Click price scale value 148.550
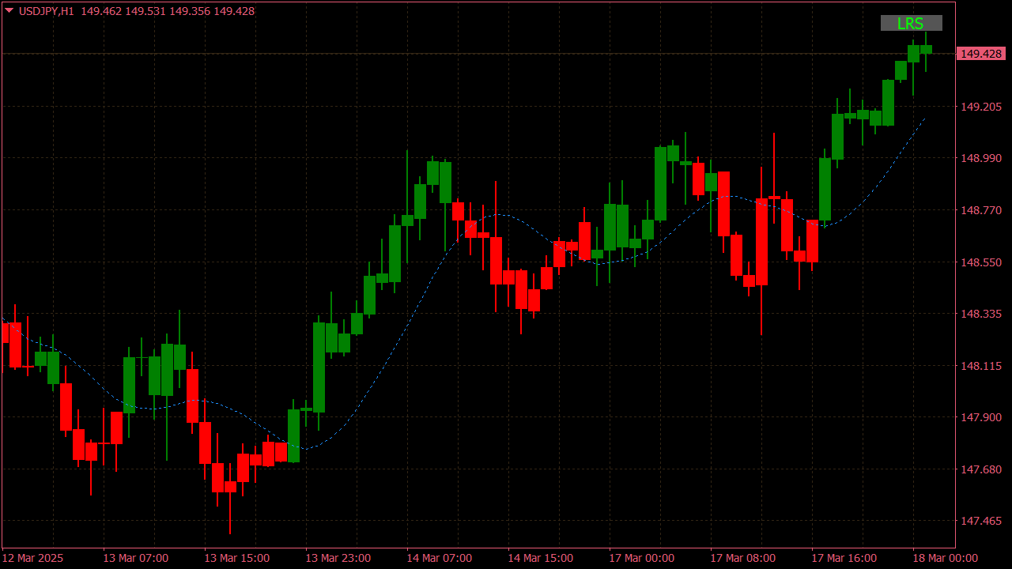 click(980, 262)
